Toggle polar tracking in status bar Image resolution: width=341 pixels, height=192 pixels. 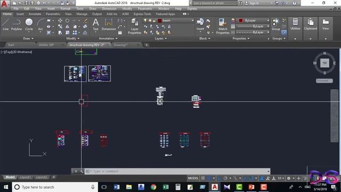[x=225, y=178]
